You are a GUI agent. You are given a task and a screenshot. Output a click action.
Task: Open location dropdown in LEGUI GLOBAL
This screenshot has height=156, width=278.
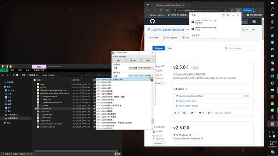141,68
